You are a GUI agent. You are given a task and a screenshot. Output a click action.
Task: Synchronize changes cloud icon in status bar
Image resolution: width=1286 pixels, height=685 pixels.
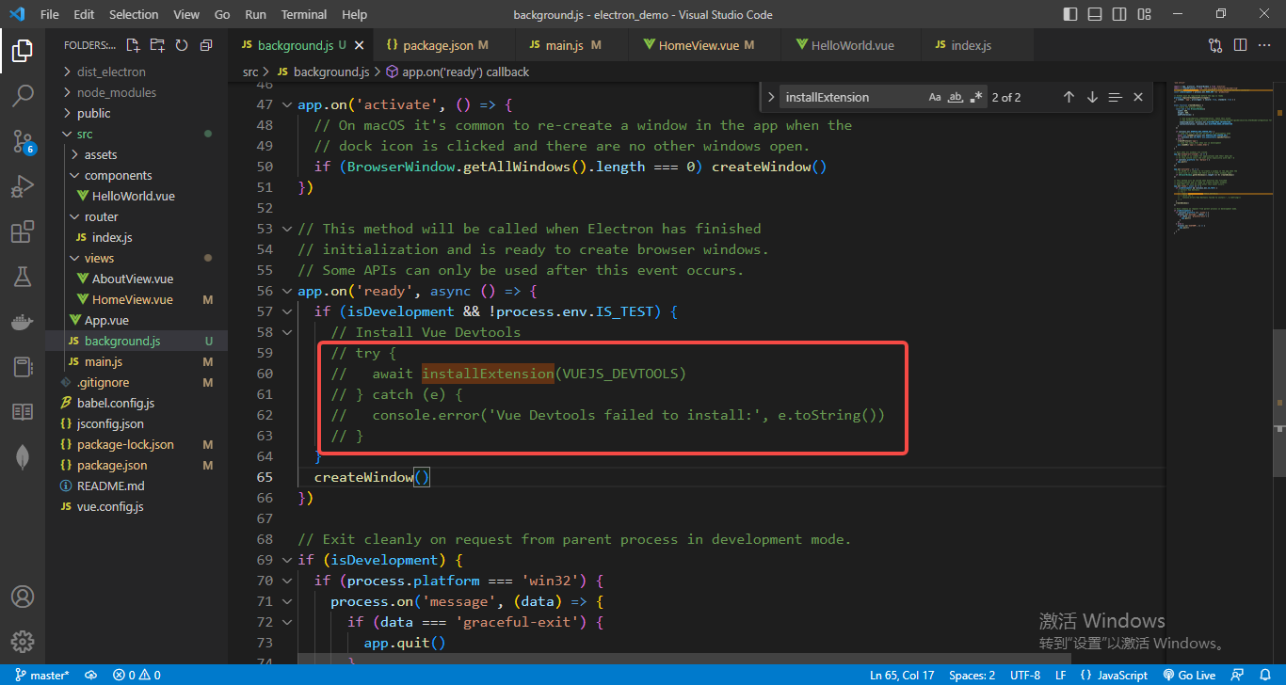pyautogui.click(x=91, y=675)
